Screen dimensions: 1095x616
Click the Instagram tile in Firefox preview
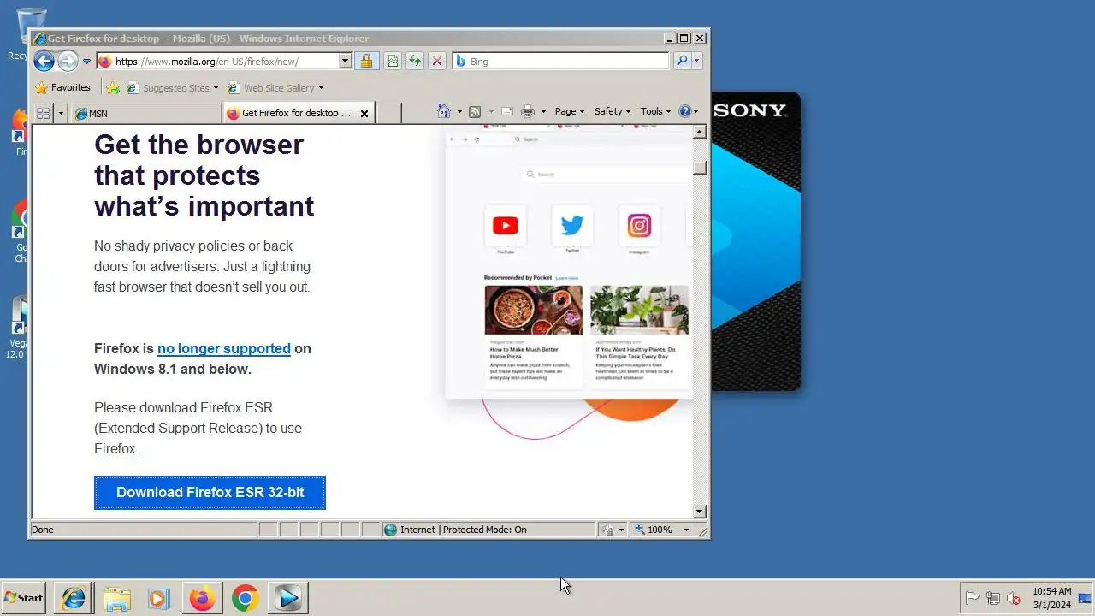coord(639,226)
